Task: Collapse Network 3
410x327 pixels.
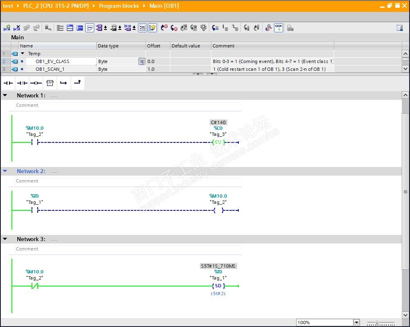Action: click(5, 239)
